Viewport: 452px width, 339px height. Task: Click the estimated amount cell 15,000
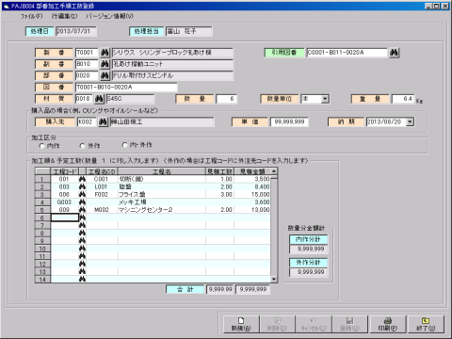tap(252, 194)
